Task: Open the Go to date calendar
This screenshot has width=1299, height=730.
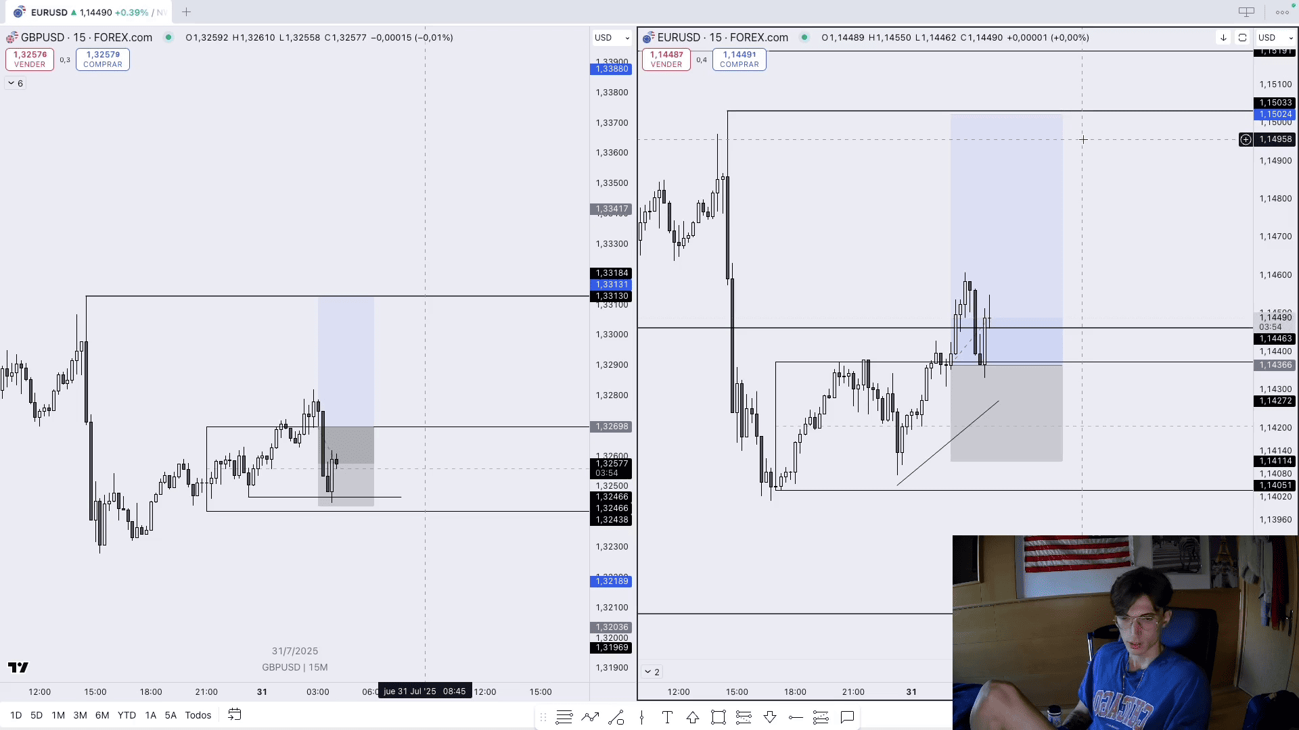Action: click(235, 714)
